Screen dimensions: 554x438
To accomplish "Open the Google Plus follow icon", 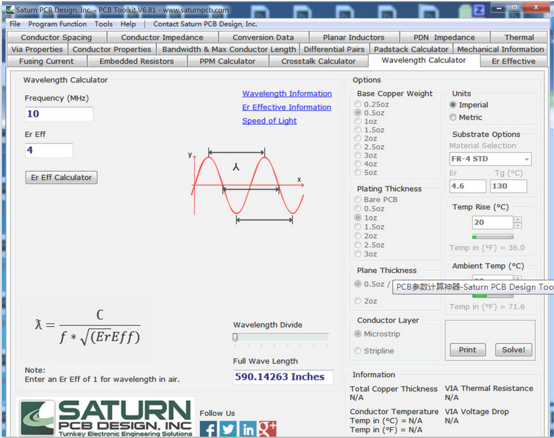I will point(268,429).
